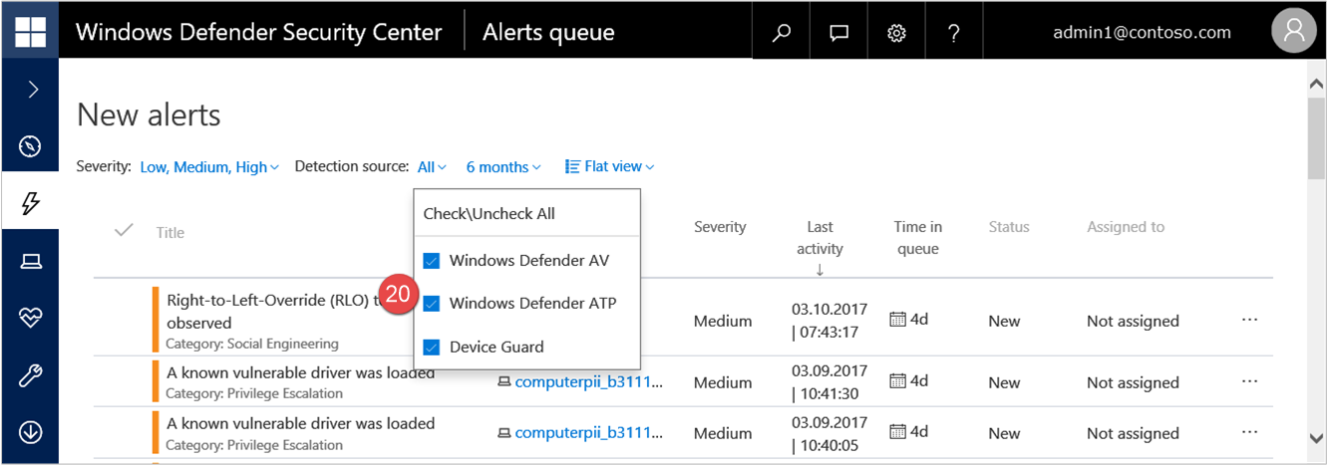This screenshot has height=465, width=1328.
Task: Choose Check\Uncheck All in the menu
Action: tap(489, 213)
